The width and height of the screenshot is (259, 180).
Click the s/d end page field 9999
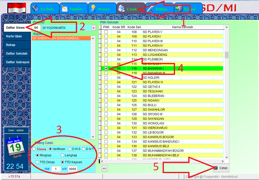point(73,169)
